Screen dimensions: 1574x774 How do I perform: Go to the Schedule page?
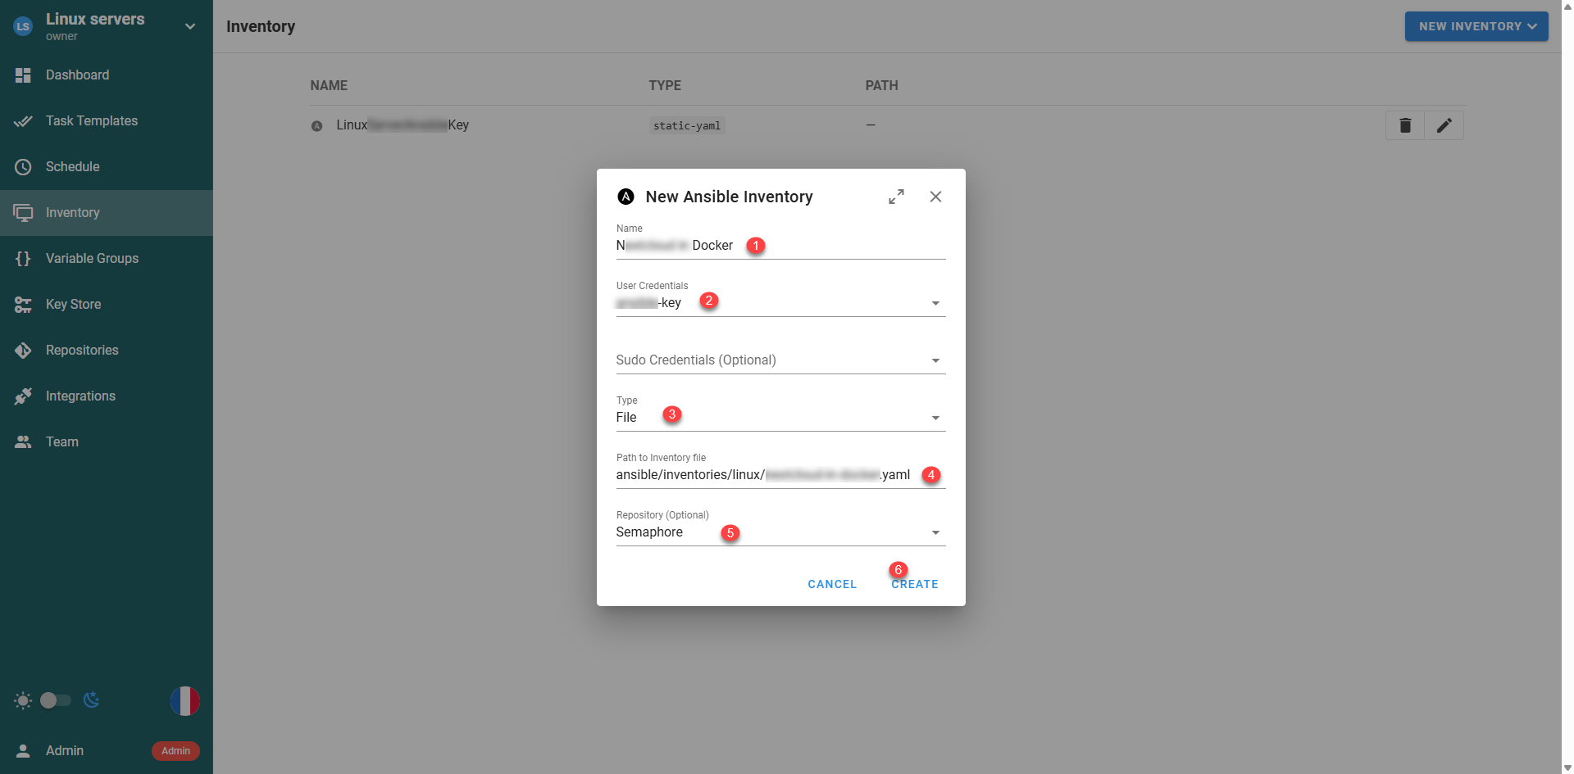pos(72,167)
